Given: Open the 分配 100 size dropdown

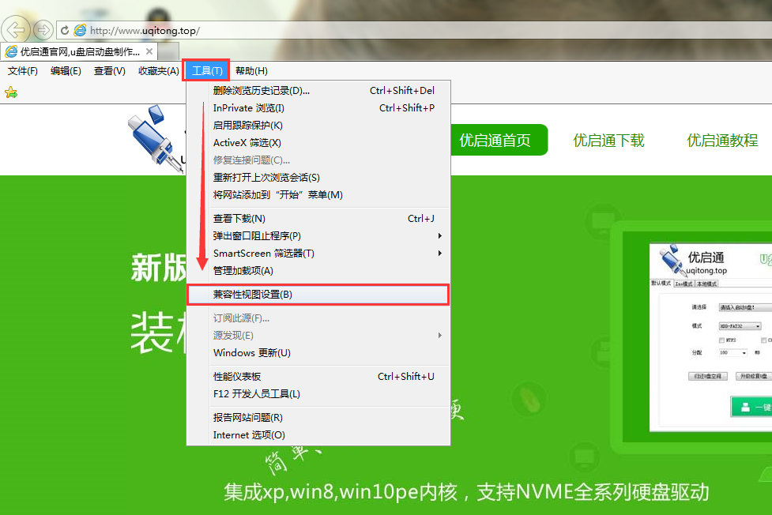Looking at the screenshot, I should (x=744, y=352).
